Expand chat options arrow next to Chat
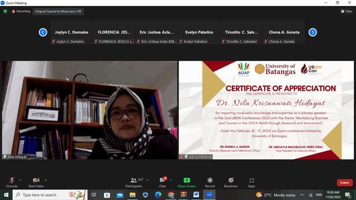356x200 pixels. tap(171, 180)
